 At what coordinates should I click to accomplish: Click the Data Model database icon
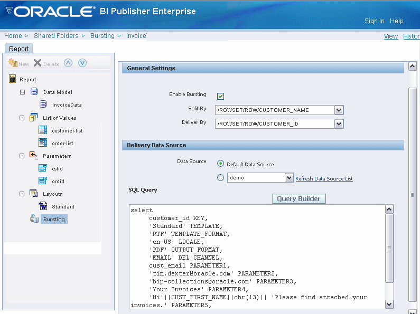point(34,91)
